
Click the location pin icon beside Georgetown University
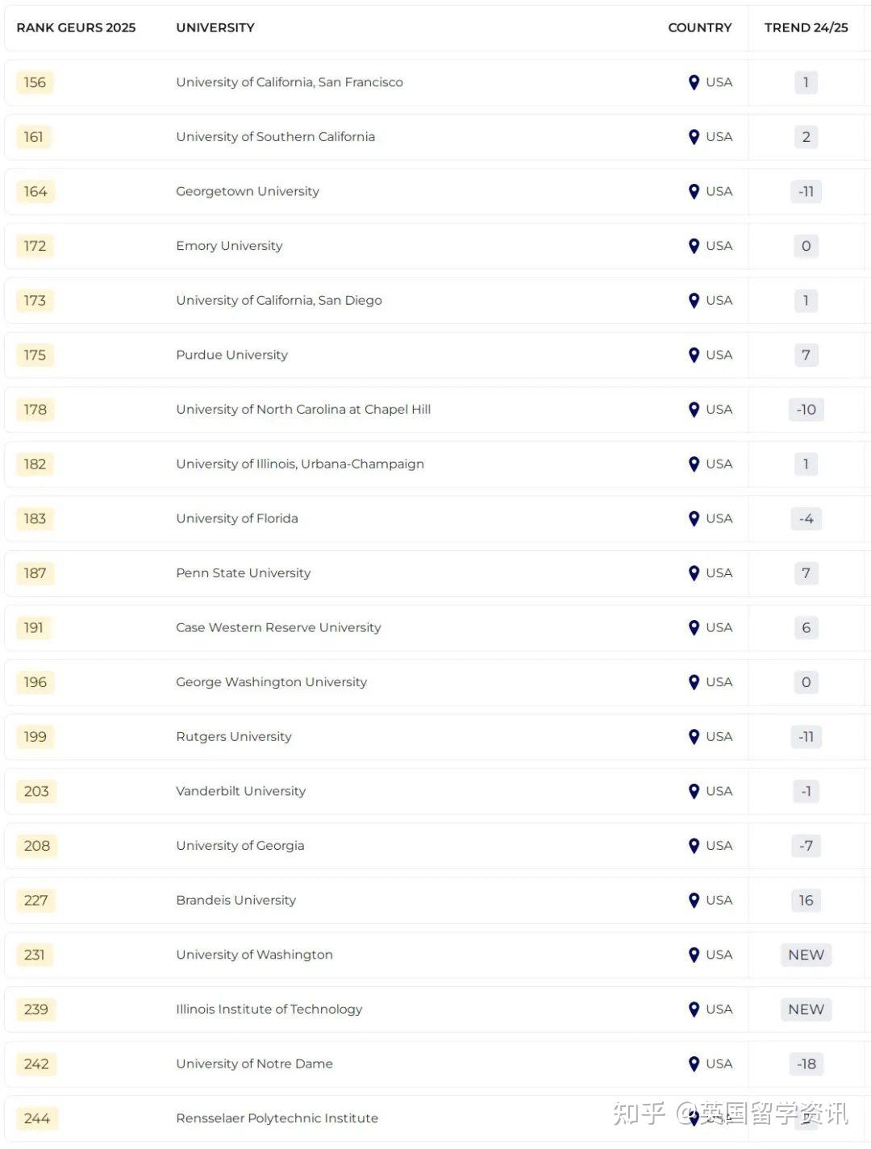[694, 192]
